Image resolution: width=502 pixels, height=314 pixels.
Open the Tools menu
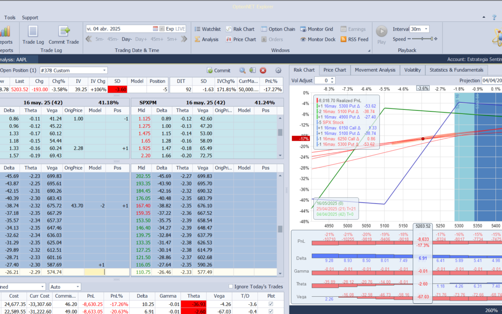point(10,18)
